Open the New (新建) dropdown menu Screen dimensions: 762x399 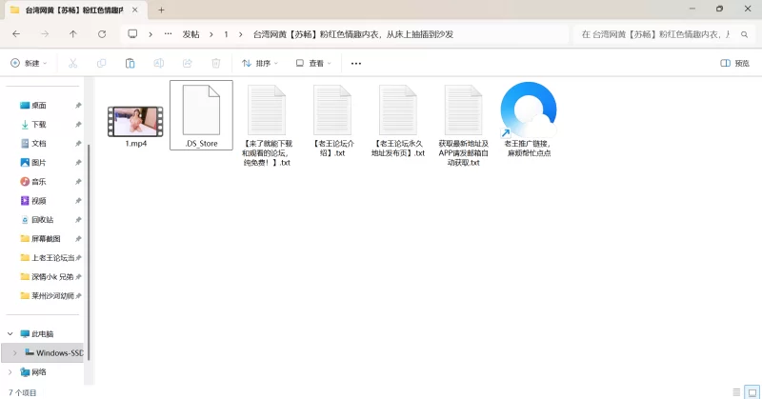click(29, 63)
